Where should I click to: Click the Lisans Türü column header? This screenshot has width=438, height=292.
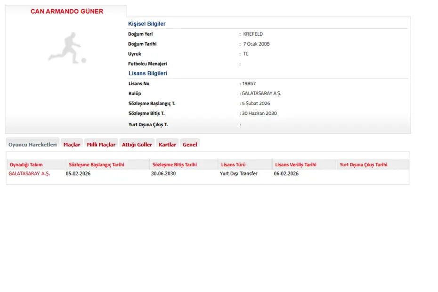pos(235,165)
